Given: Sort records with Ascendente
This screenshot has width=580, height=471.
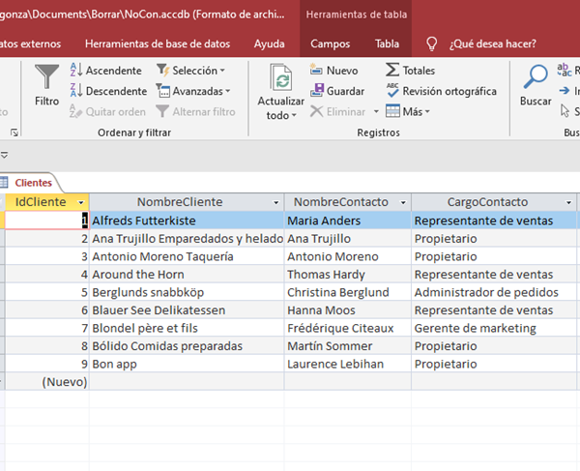Looking at the screenshot, I should [106, 71].
